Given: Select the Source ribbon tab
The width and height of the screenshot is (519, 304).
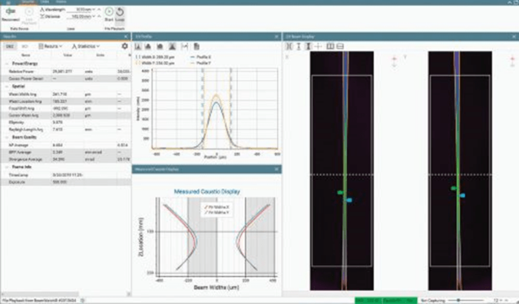Looking at the screenshot, I should click(29, 2).
